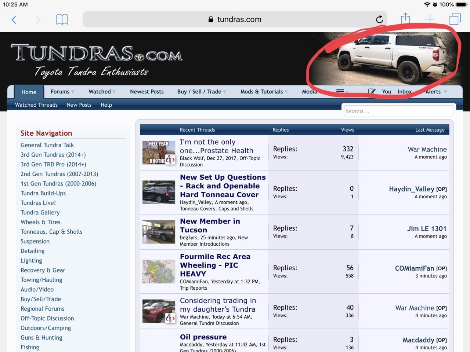Open Audio/Video link
Image resolution: width=470 pixels, height=352 pixels.
pyautogui.click(x=37, y=289)
